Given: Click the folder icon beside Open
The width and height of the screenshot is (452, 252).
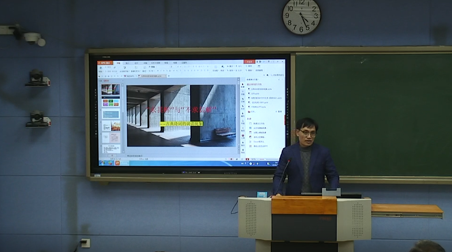Looking at the screenshot, I should [249, 112].
